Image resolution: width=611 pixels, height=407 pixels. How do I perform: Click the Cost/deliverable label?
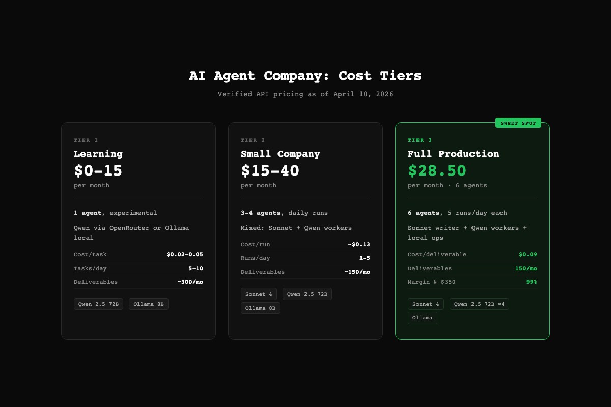point(437,254)
